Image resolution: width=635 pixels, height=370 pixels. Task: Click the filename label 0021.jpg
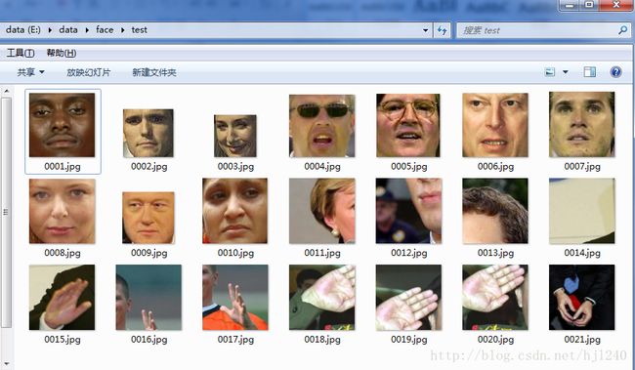point(582,339)
